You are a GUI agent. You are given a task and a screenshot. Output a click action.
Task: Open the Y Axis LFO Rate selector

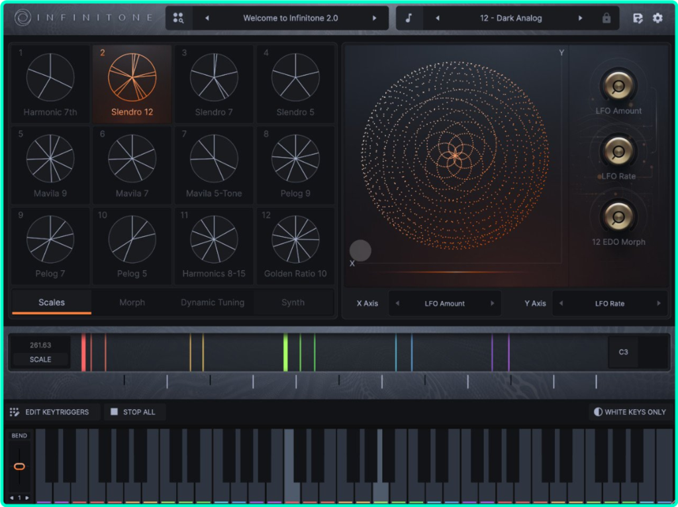[609, 303]
